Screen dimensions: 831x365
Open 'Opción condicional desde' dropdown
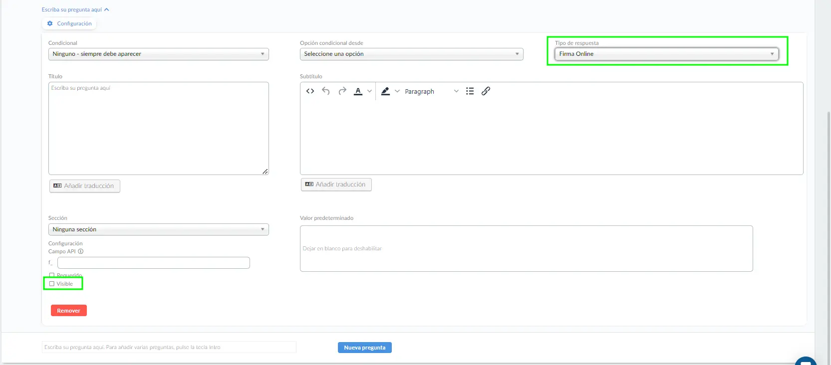pyautogui.click(x=411, y=54)
